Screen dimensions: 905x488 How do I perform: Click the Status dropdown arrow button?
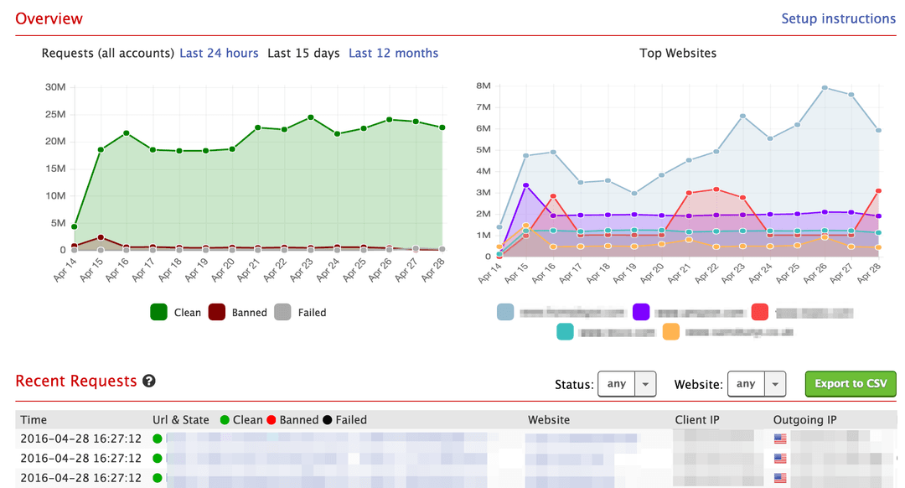pos(645,384)
